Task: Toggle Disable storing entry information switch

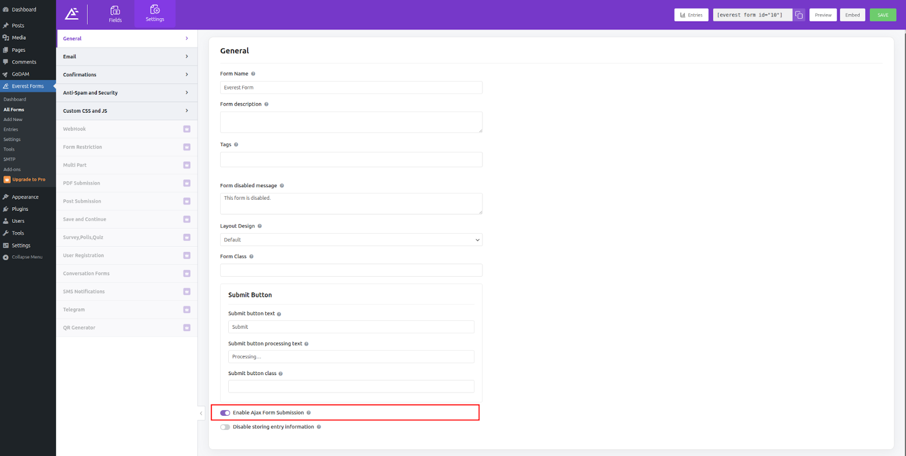Action: click(x=225, y=427)
